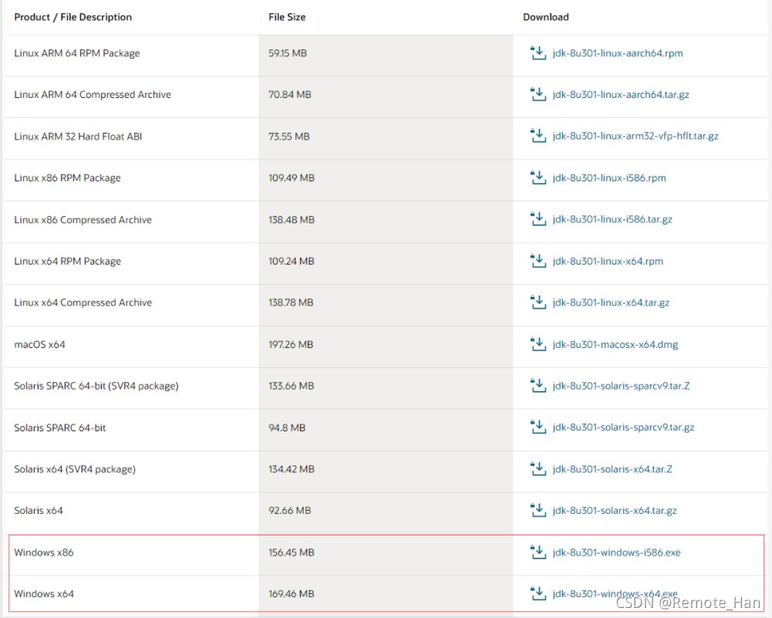The height and width of the screenshot is (618, 772).
Task: Click download icon for solaris-x64.tar.gz
Action: click(x=538, y=510)
